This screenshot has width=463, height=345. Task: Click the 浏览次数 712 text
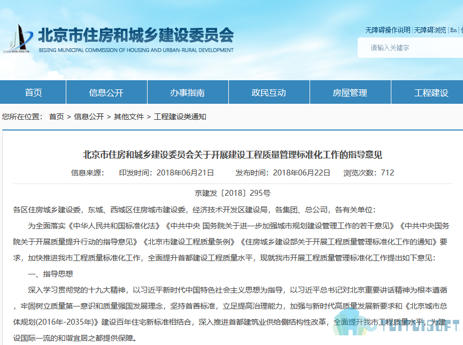(x=368, y=172)
